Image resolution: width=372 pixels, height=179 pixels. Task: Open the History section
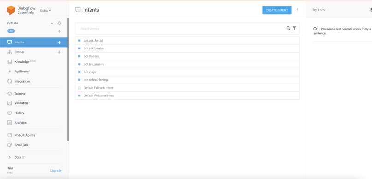point(19,113)
